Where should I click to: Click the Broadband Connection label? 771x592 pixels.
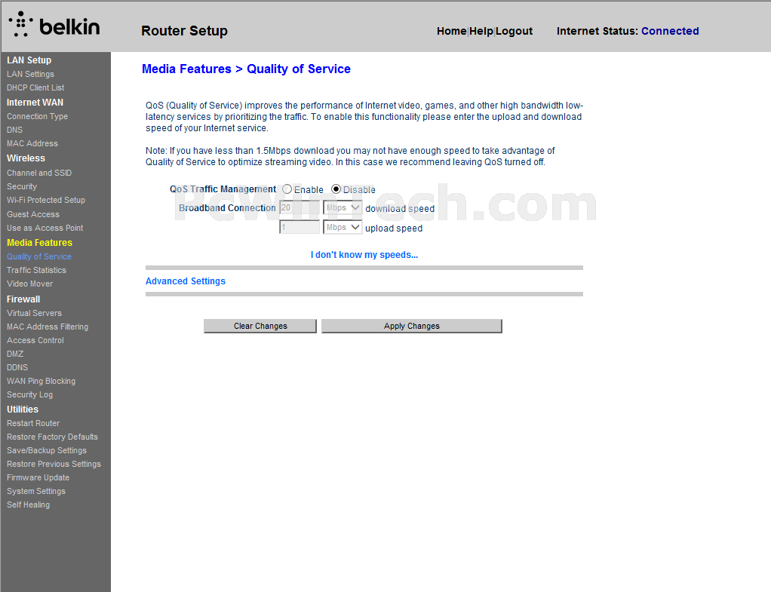click(227, 208)
